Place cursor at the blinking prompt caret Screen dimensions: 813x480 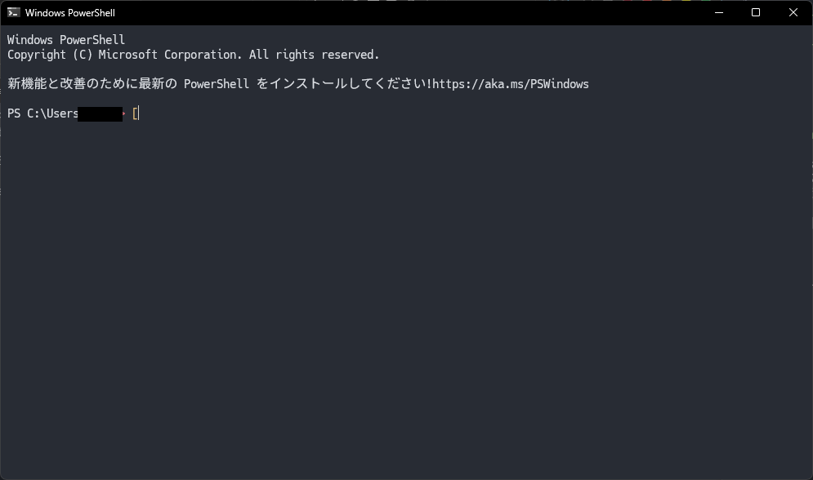click(136, 113)
